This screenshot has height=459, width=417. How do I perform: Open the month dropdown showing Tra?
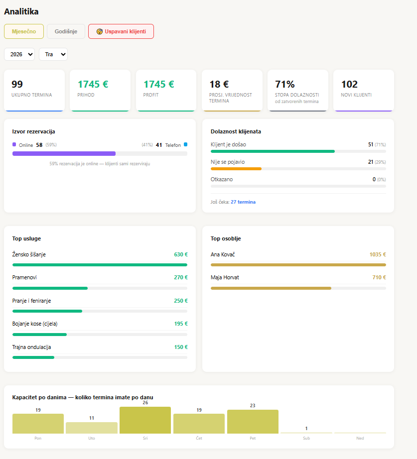pyautogui.click(x=53, y=54)
